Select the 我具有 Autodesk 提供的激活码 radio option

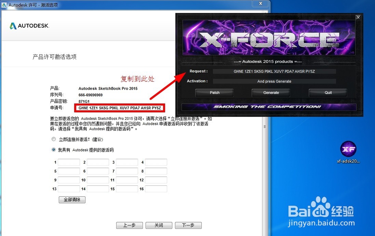coord(54,149)
